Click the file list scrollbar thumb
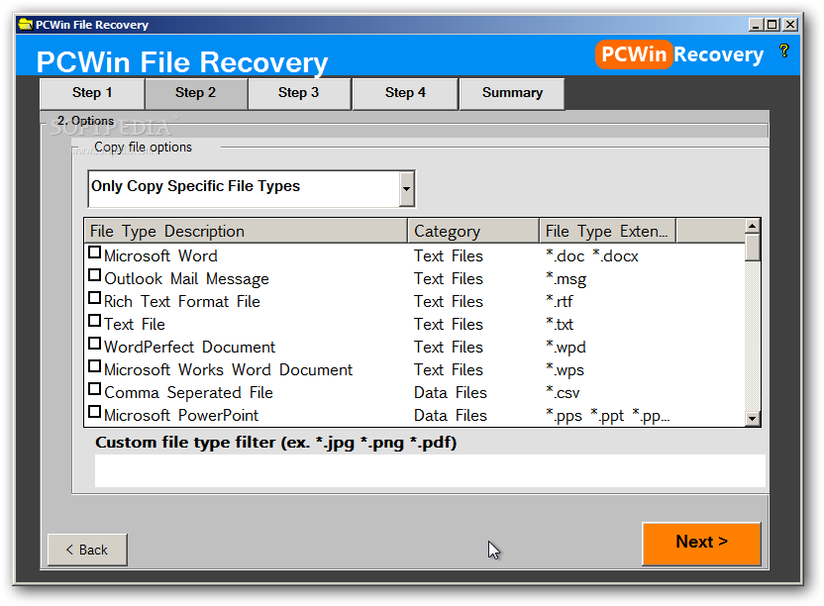The image size is (824, 606). pos(753,248)
